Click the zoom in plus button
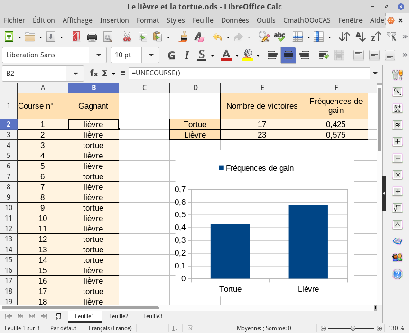Screen dimensions: 409x333 379,328
